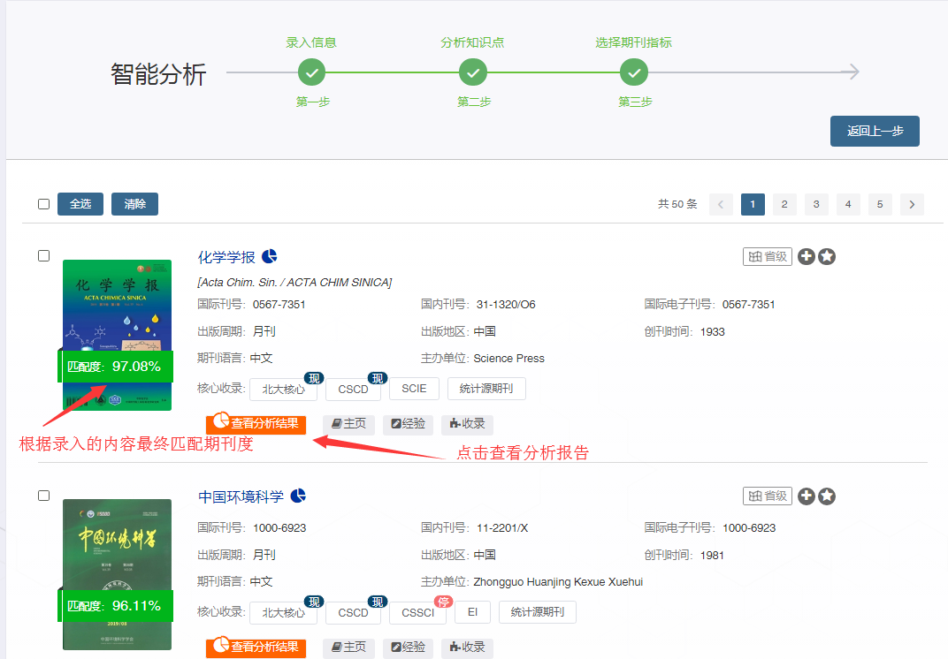
Task: Check the 化学学报 journal checkbox
Action: tap(43, 256)
